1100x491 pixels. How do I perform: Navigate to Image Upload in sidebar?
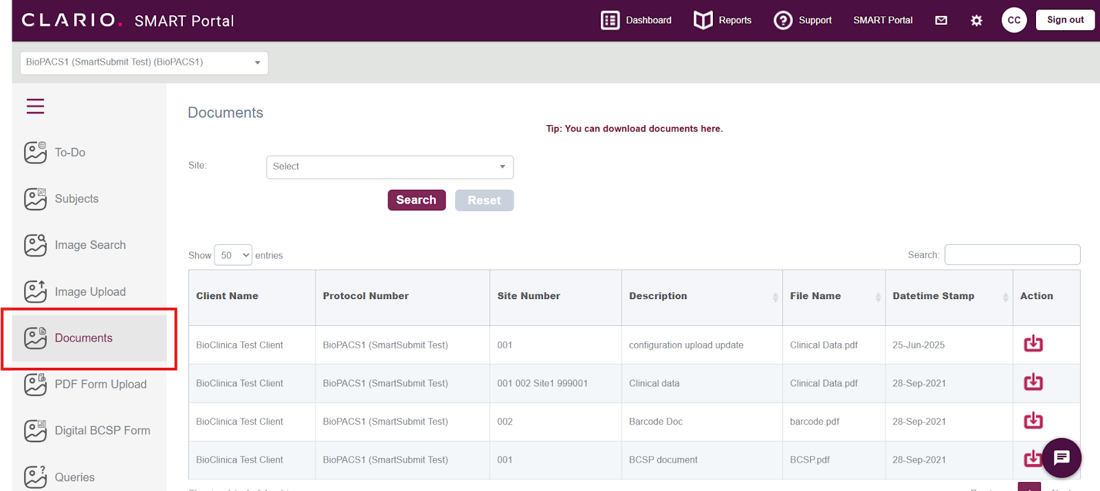coord(90,292)
